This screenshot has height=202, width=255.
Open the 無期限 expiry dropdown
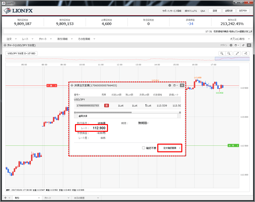[143, 123]
